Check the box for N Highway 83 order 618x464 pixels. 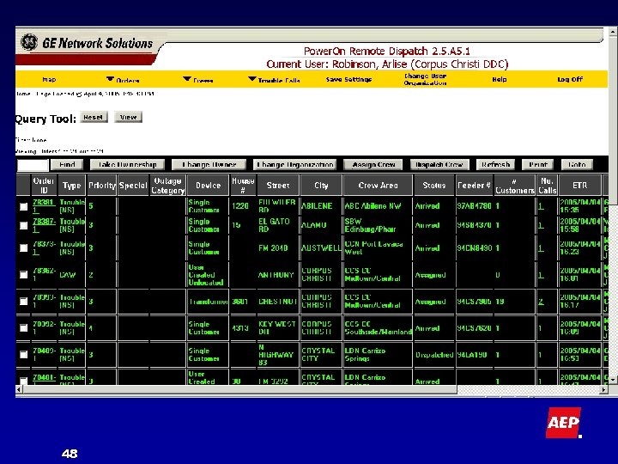24,355
